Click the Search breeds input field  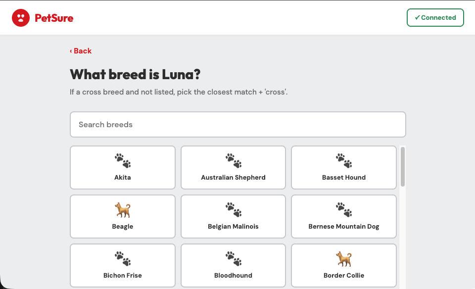tap(237, 124)
